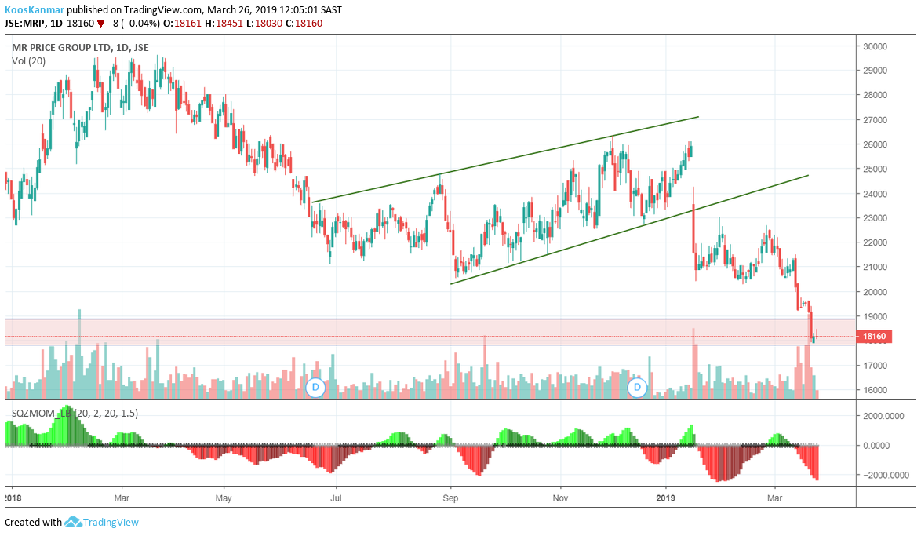This screenshot has width=921, height=536.
Task: Click the Mar 2018 time axis label
Action: click(x=122, y=498)
